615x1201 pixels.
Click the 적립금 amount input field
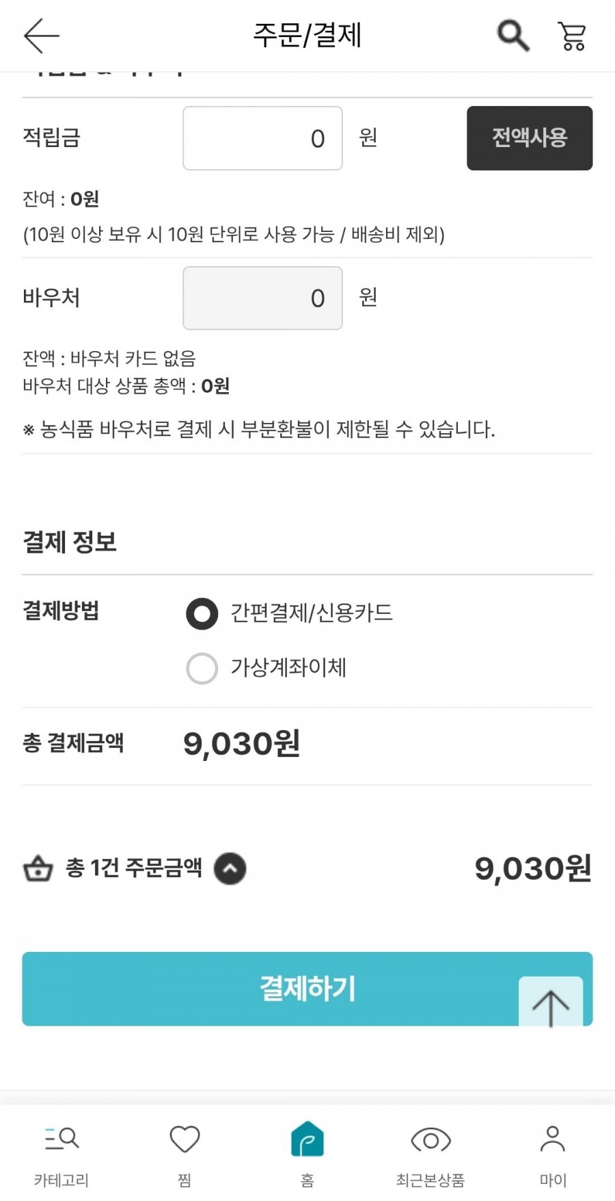click(x=262, y=138)
